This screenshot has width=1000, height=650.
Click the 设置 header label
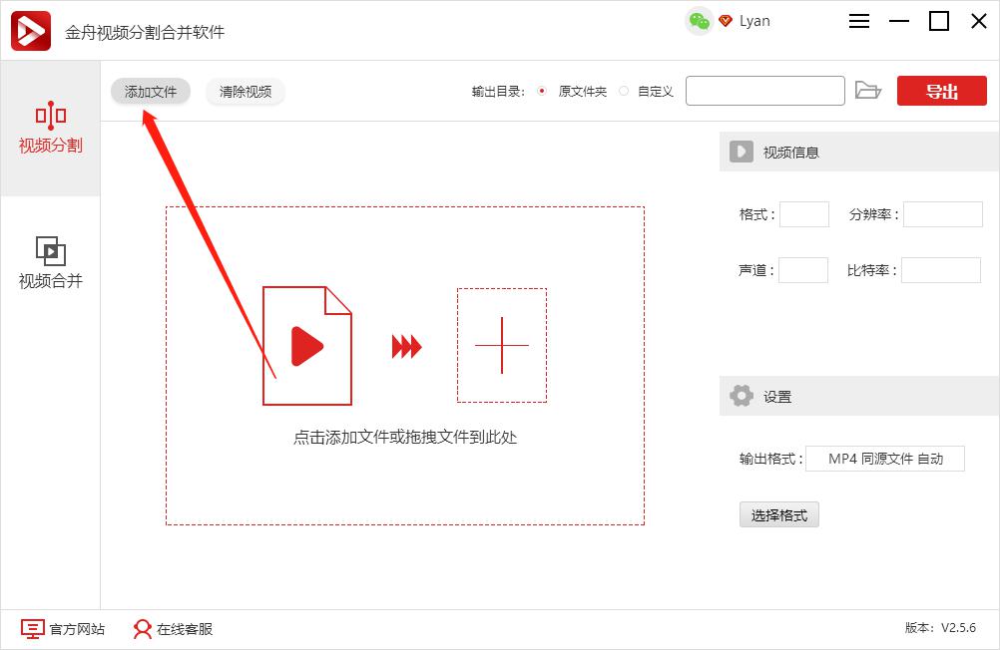click(x=777, y=397)
